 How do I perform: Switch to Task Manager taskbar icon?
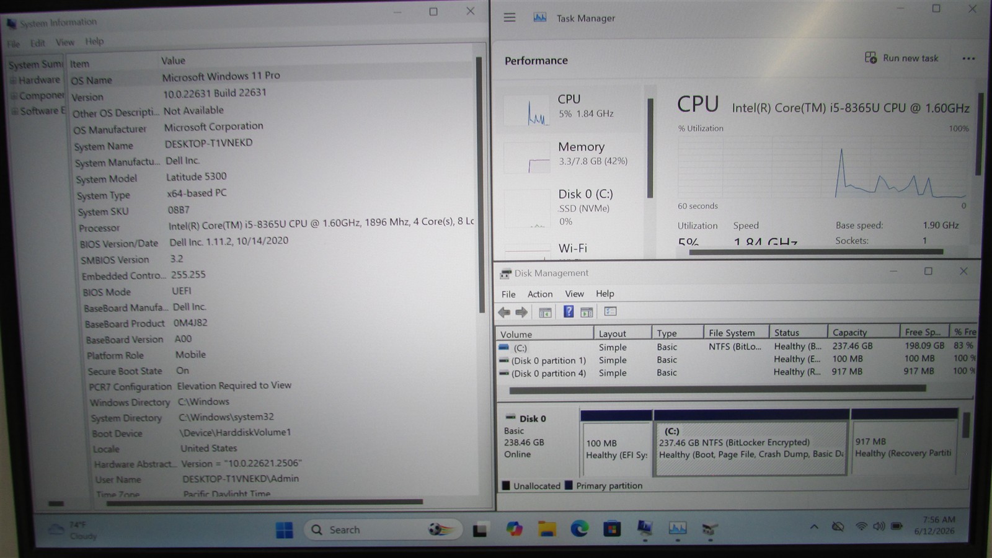677,528
